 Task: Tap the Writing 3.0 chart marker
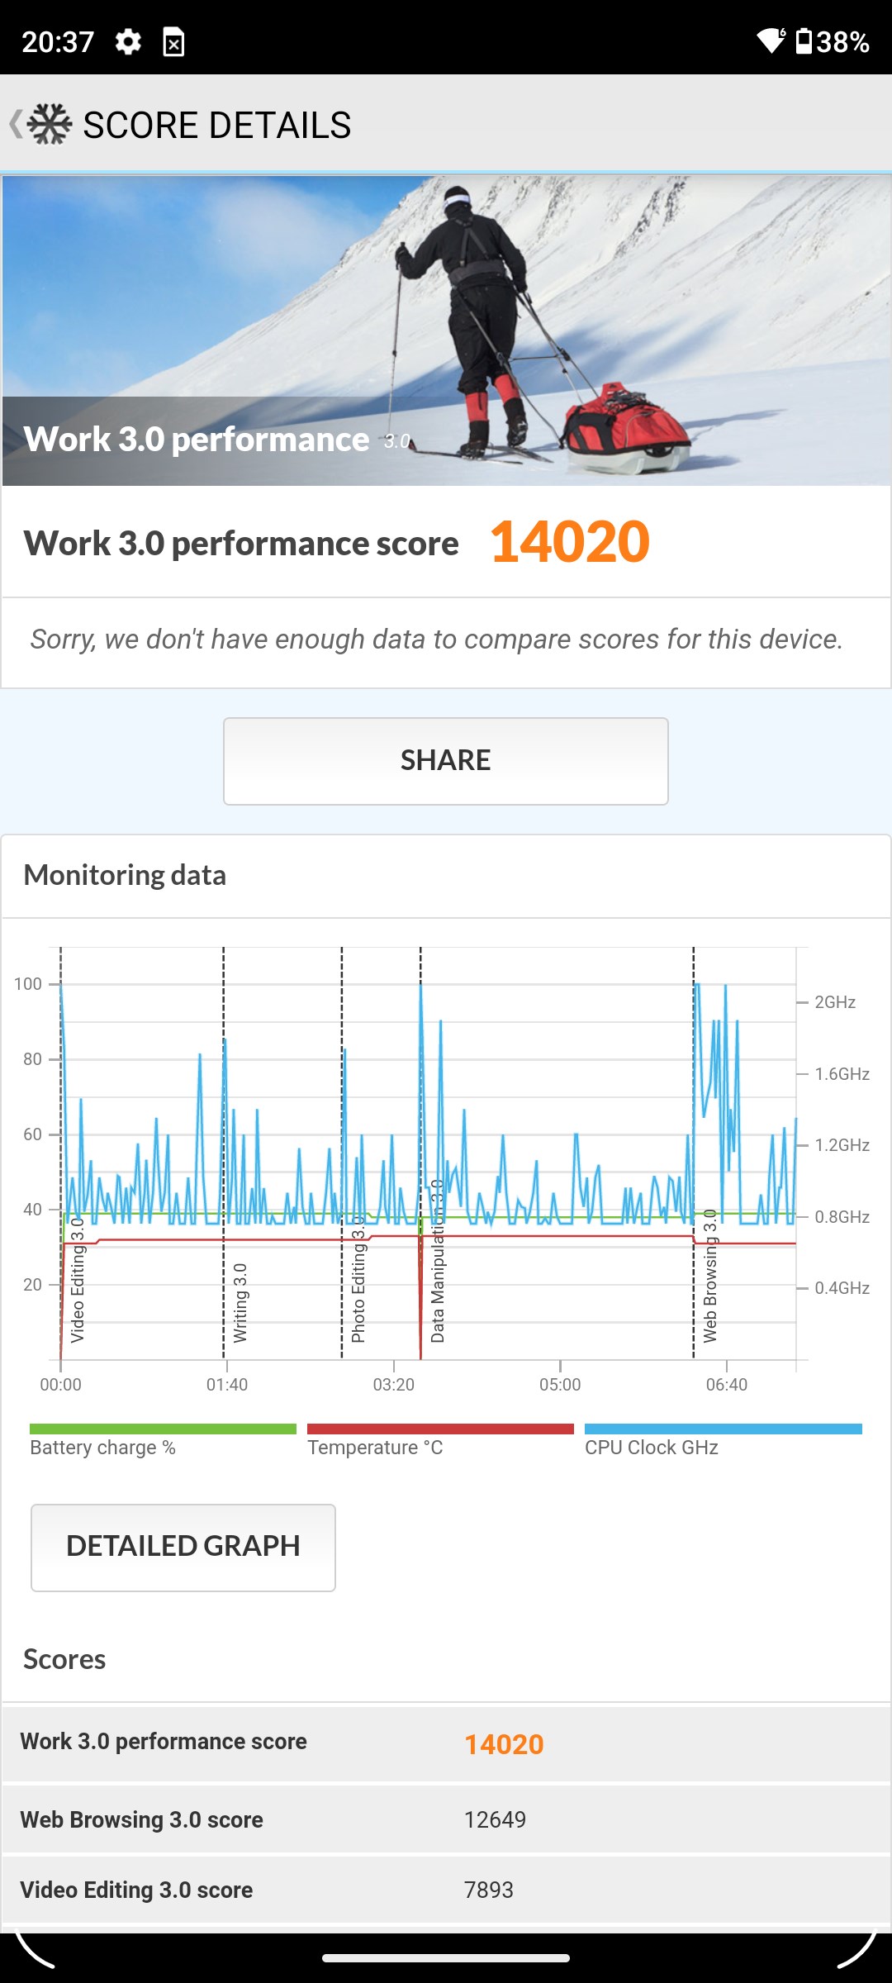pos(240,1302)
